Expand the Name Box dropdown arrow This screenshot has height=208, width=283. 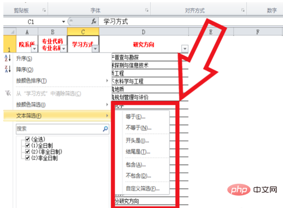pos(63,22)
